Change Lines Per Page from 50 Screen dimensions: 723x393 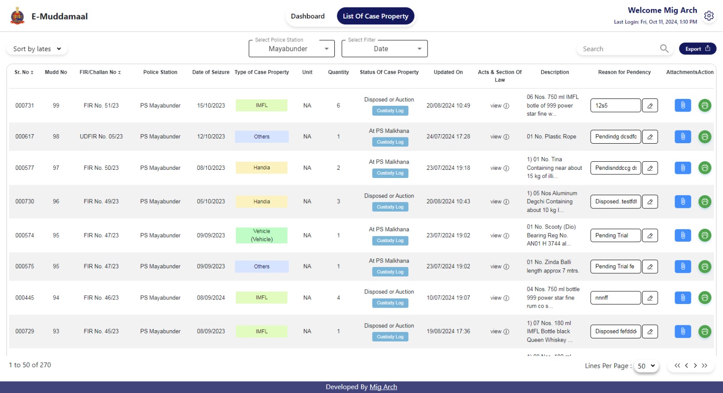pos(646,366)
